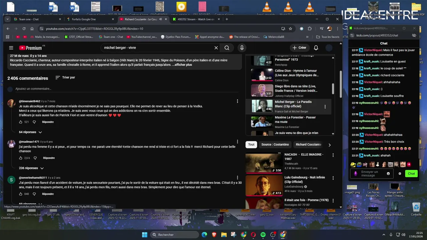The height and width of the screenshot is (240, 427).
Task: Send message with green Chat button
Action: pyautogui.click(x=411, y=174)
